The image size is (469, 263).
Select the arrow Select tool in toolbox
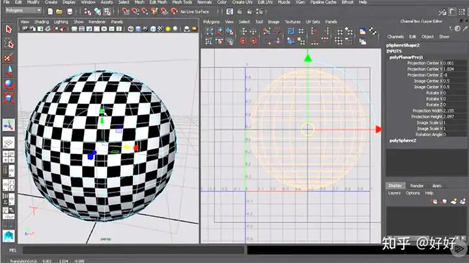[8, 29]
